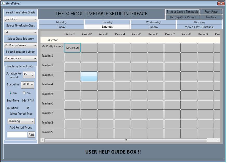Switch to the Sunday tab
The image size is (234, 165).
coord(153,27)
